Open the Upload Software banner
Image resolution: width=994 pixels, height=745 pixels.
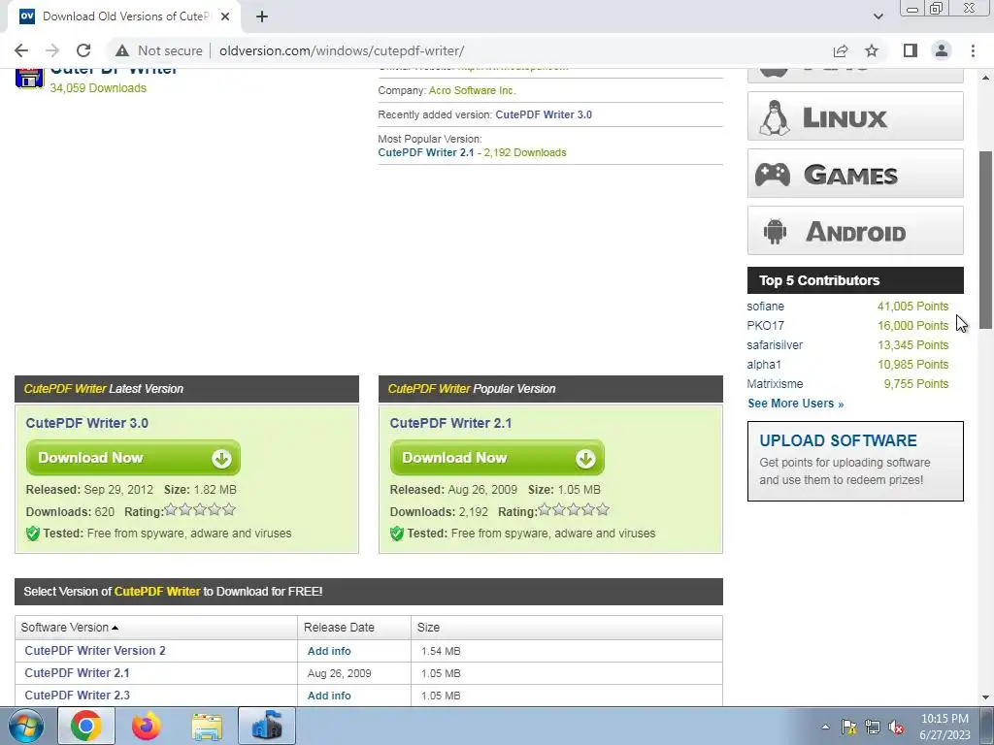coord(855,461)
